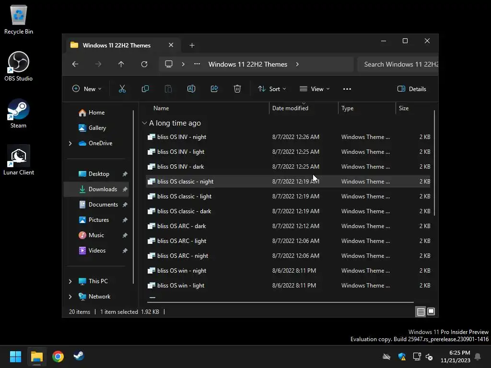Expand Network in navigation pane
491x368 pixels.
70,297
